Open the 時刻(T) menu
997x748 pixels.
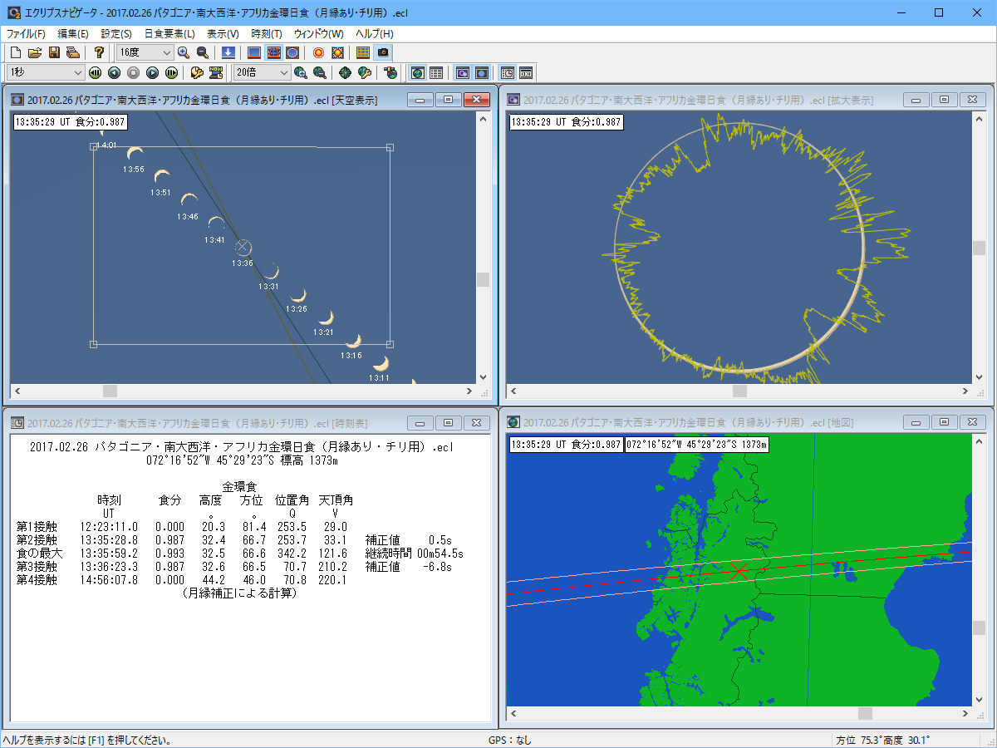tap(267, 34)
